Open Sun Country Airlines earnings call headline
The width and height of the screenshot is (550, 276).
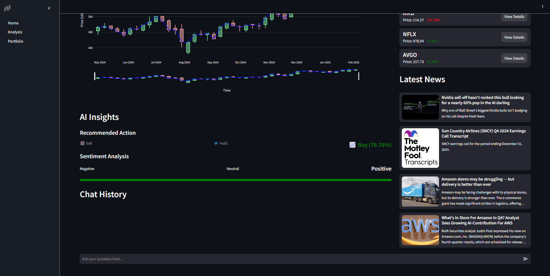point(484,134)
